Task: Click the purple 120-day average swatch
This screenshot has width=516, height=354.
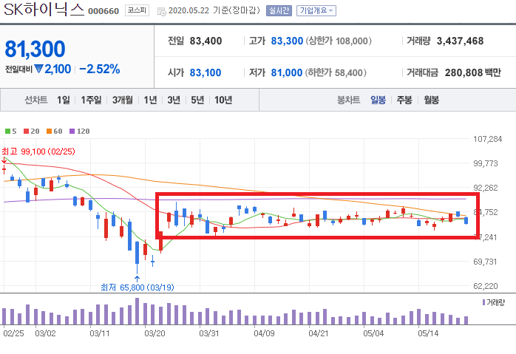Action: [x=72, y=132]
